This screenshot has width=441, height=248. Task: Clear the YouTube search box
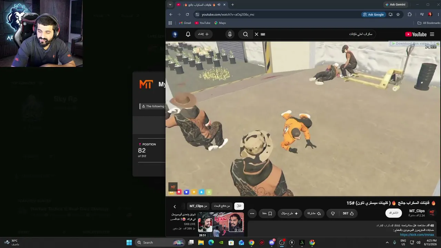[x=256, y=34]
